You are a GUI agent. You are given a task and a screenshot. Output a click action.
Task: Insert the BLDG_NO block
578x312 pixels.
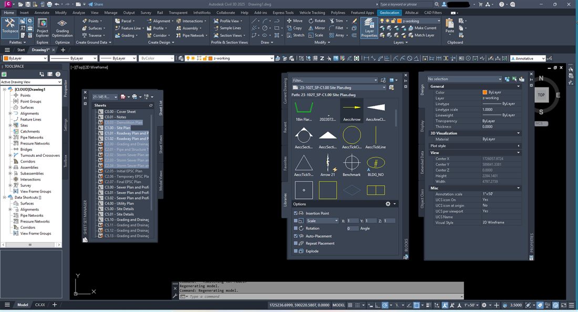(376, 165)
